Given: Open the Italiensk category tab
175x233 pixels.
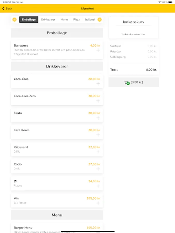Looking at the screenshot, I should tap(90, 20).
